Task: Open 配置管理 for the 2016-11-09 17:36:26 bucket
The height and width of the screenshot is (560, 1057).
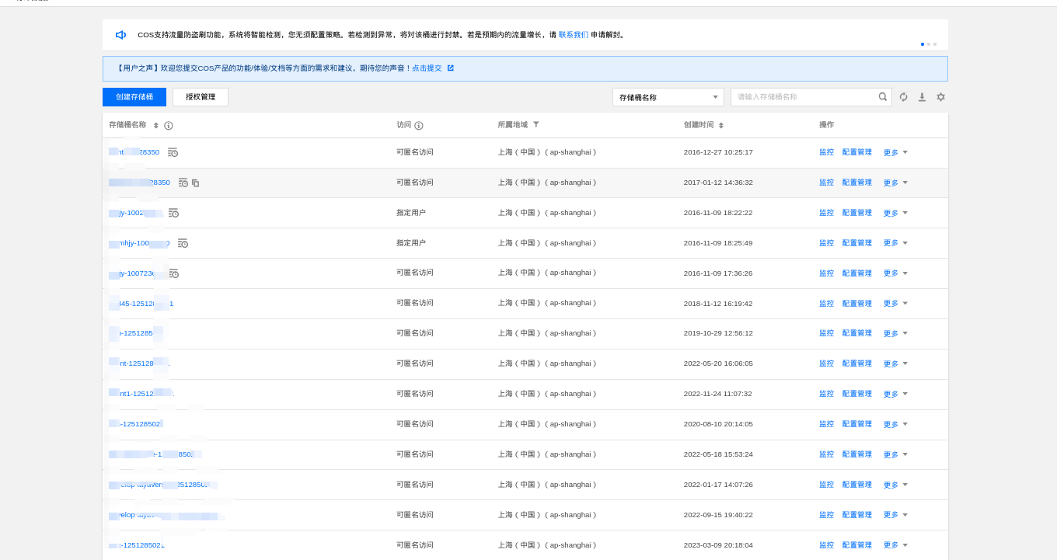Action: [857, 273]
